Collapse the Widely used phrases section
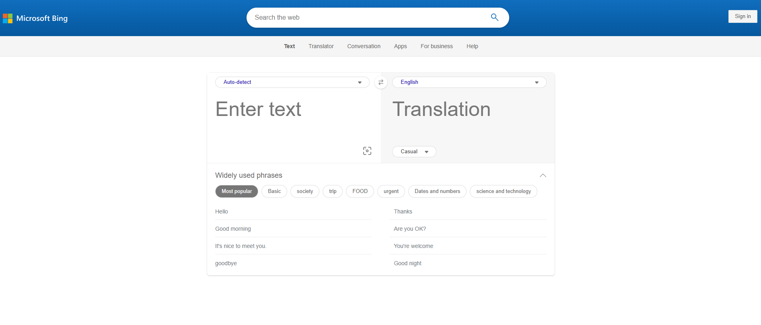Image resolution: width=761 pixels, height=325 pixels. [543, 175]
